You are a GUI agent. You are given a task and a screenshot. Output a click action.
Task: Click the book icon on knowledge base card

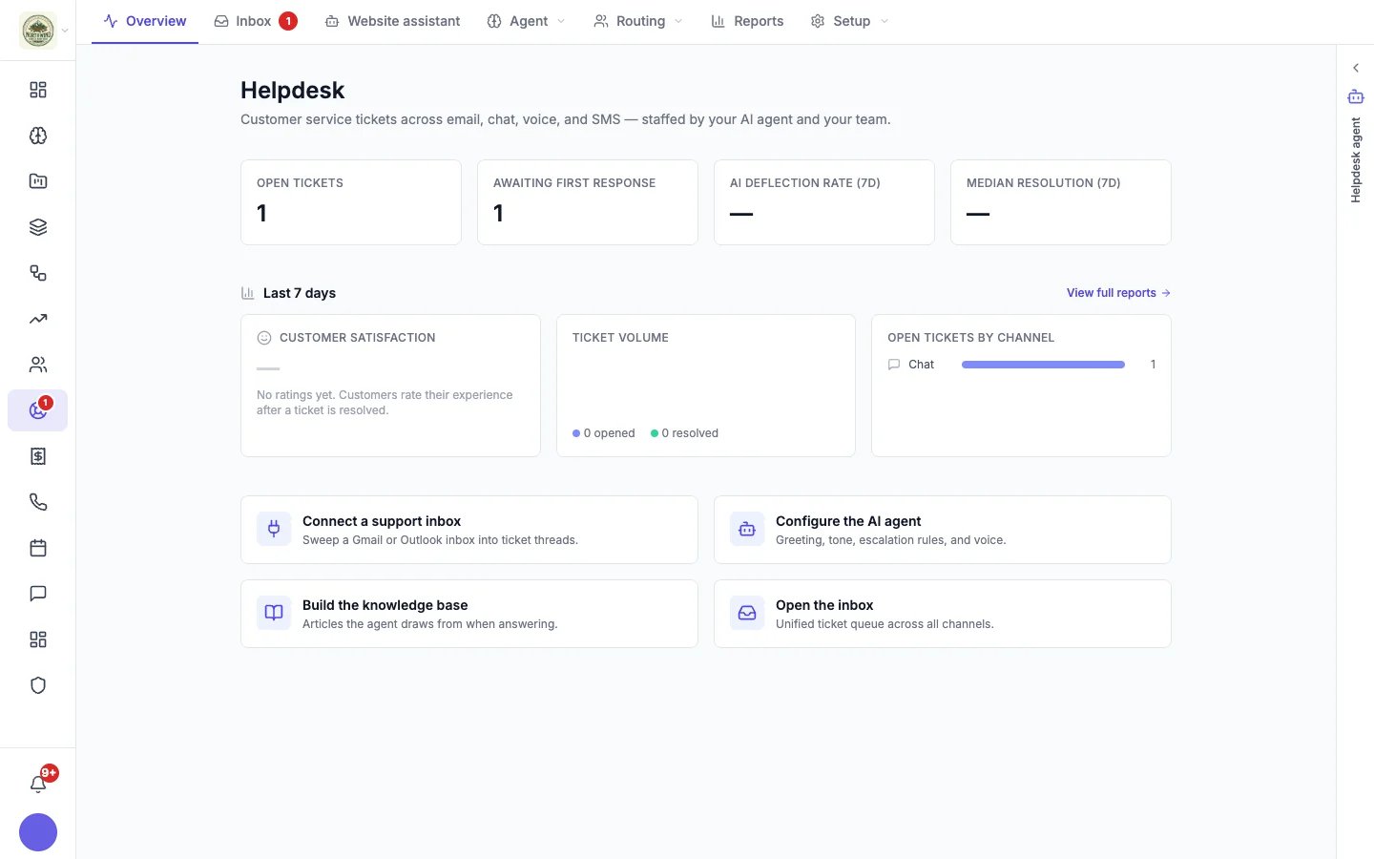click(x=274, y=613)
